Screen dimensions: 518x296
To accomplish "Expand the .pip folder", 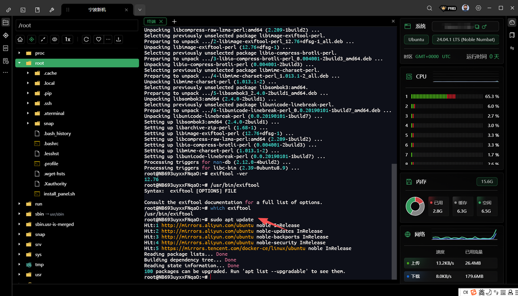I will (28, 93).
